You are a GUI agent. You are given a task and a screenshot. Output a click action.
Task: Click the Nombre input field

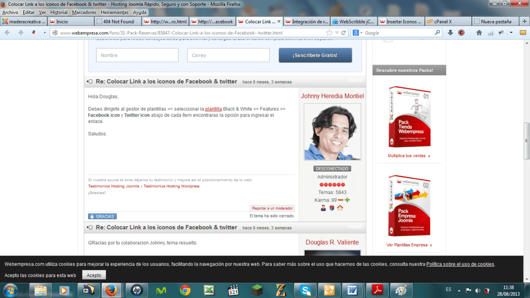click(x=137, y=55)
